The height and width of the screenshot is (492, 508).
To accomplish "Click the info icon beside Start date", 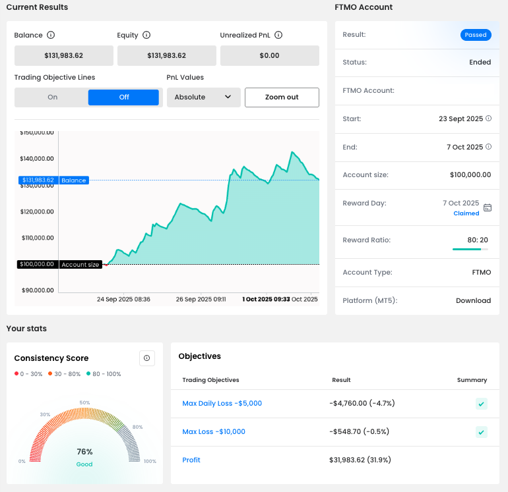I will 488,119.
